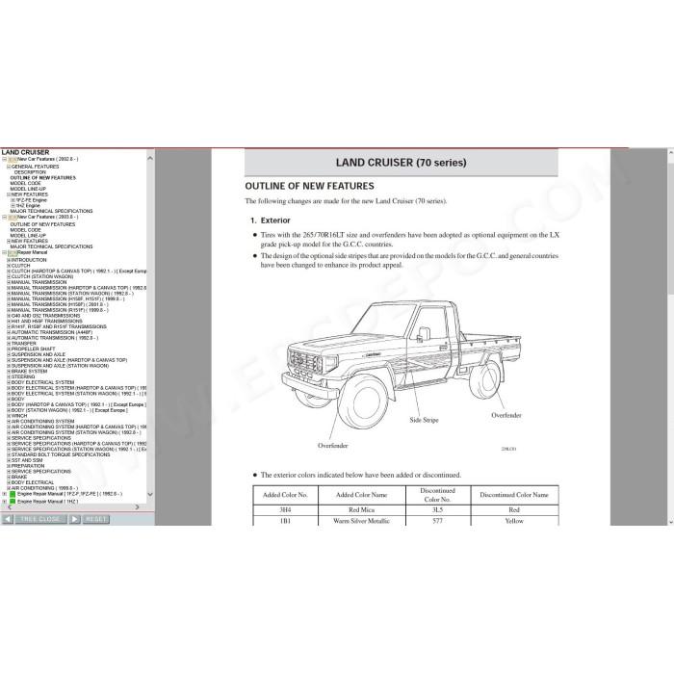Expand the BRAKE SYSTEM node
The image size is (674, 674).
pyautogui.click(x=9, y=372)
